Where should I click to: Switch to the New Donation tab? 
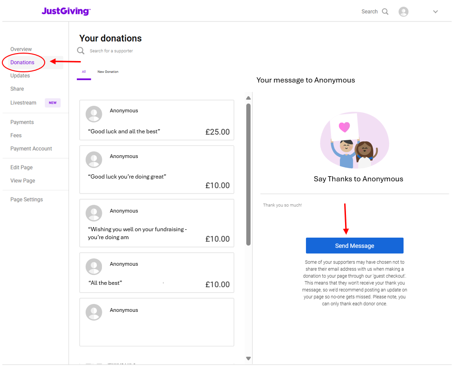click(108, 72)
